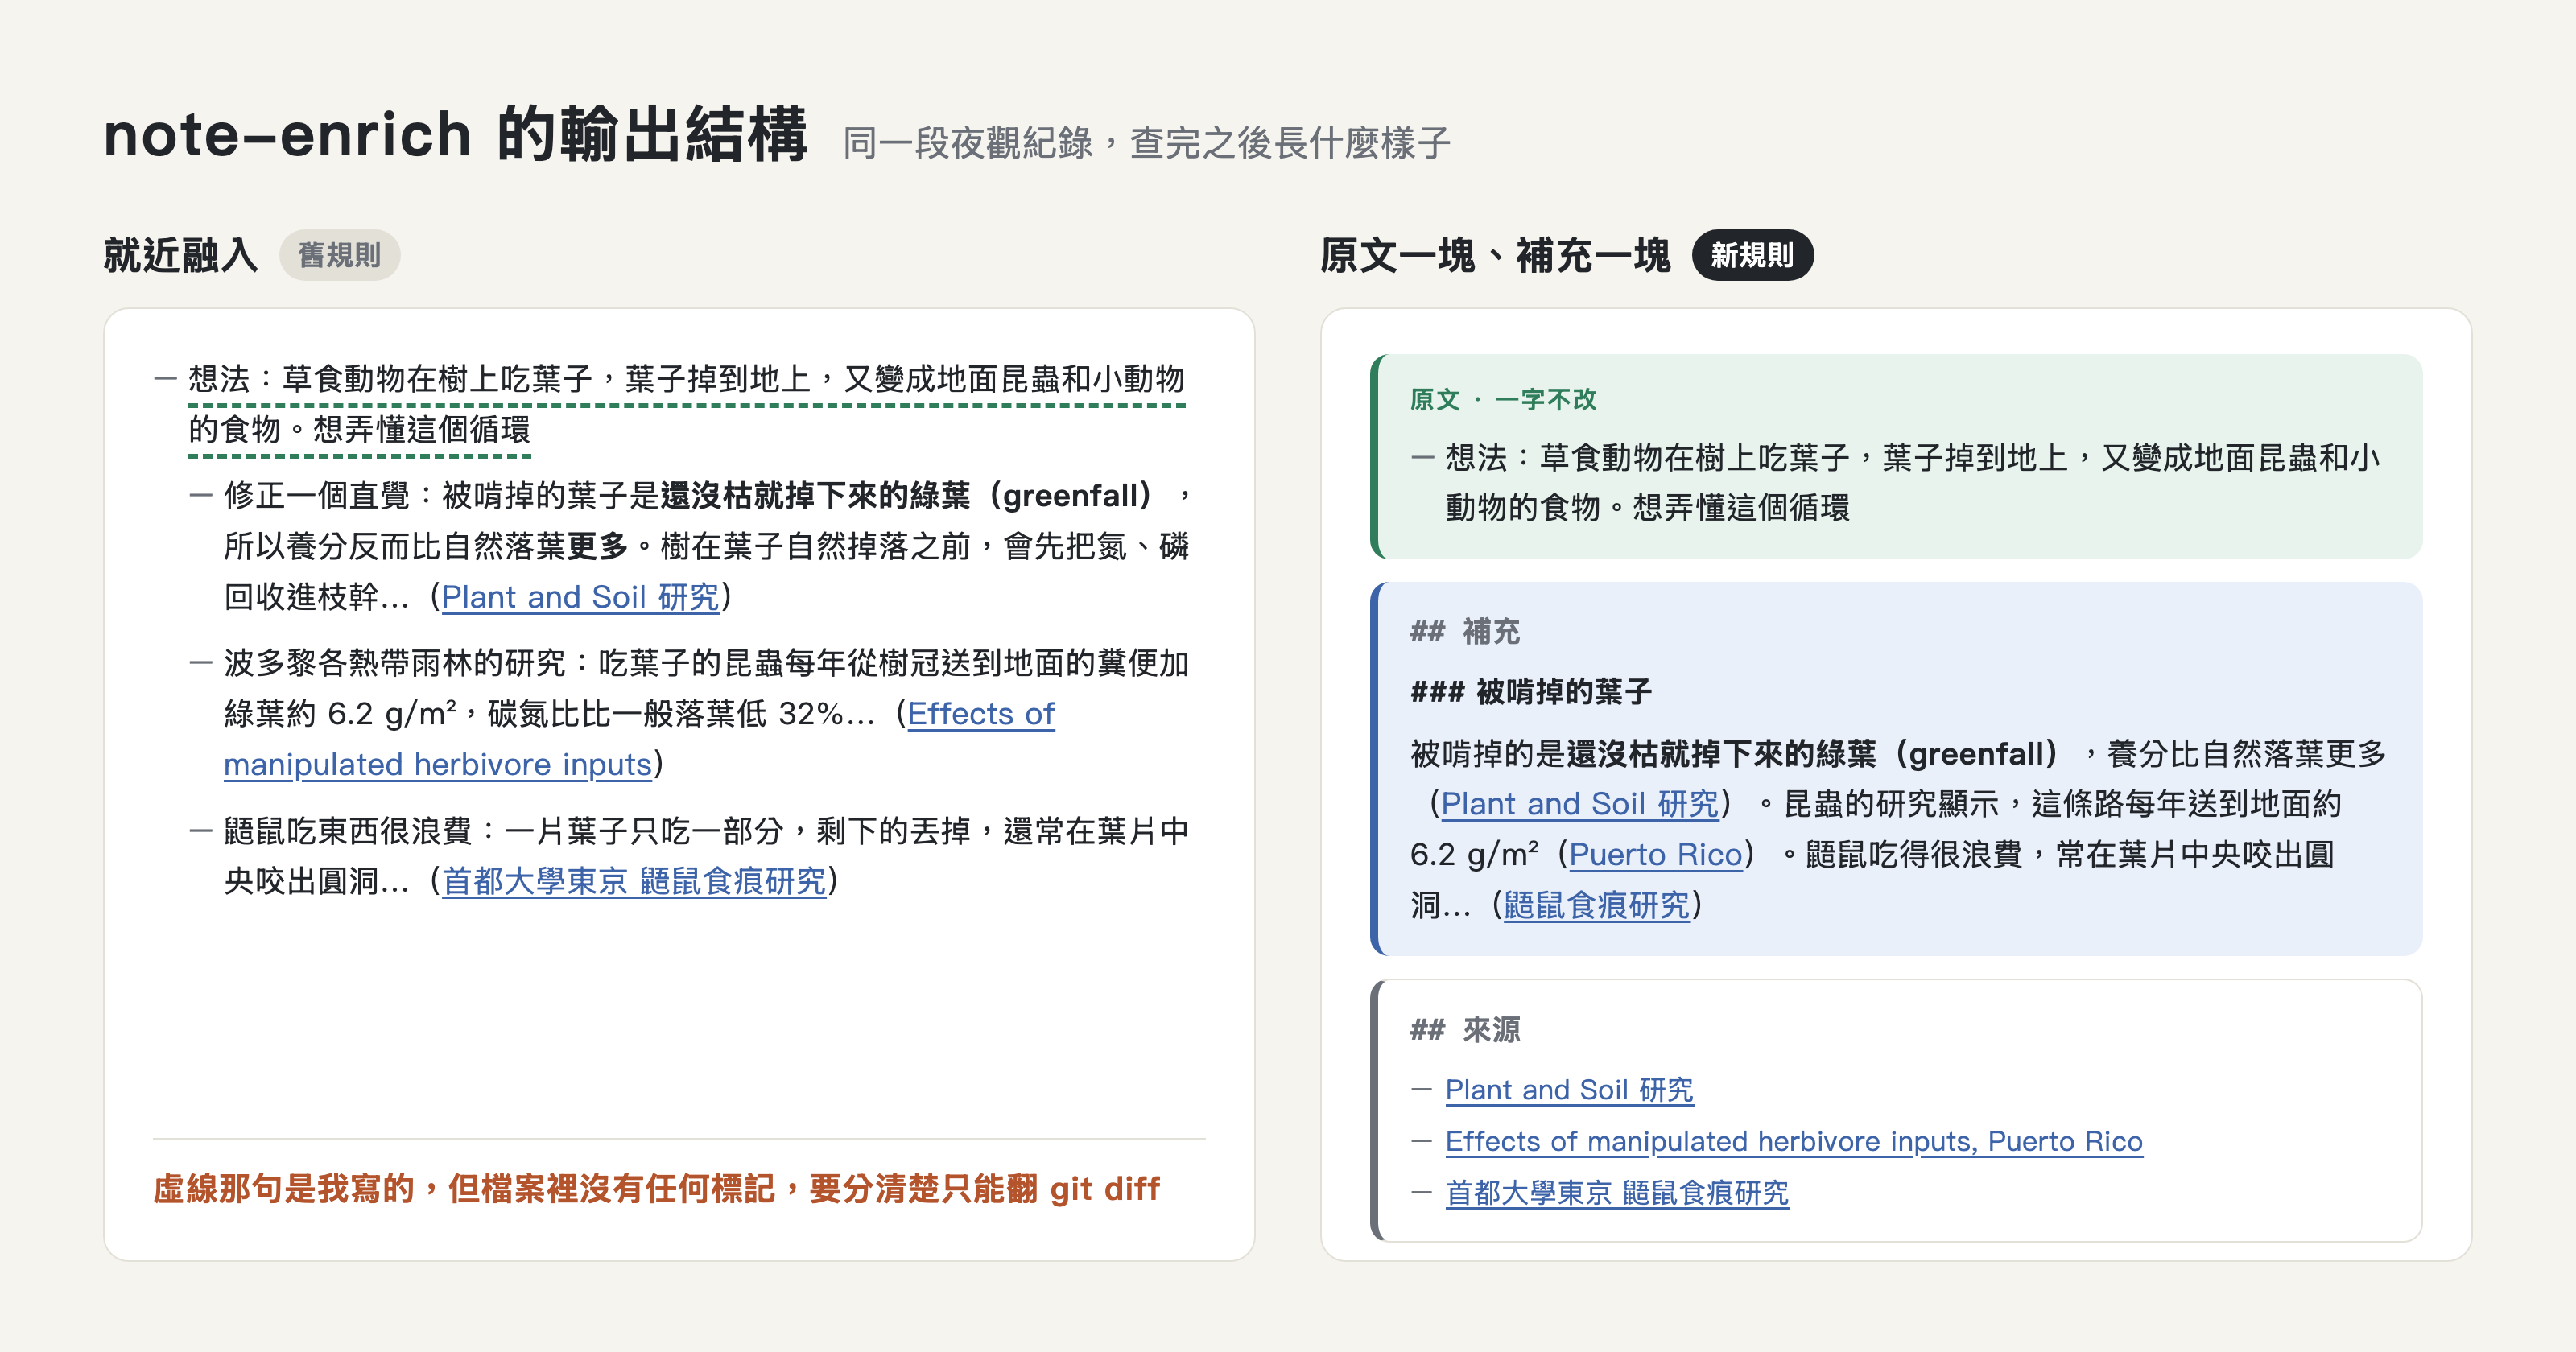The height and width of the screenshot is (1352, 2576).
Task: Open Plant and Soil 研究 link under 來源
Action: click(x=1569, y=1089)
